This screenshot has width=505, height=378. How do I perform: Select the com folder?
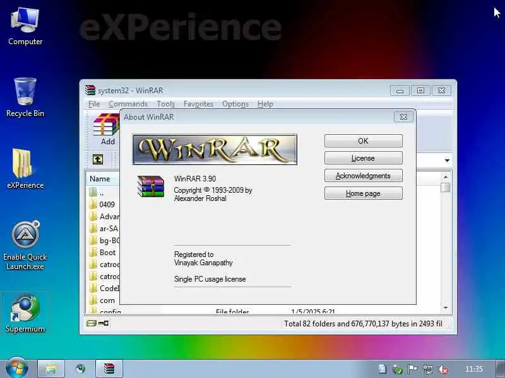click(x=103, y=301)
